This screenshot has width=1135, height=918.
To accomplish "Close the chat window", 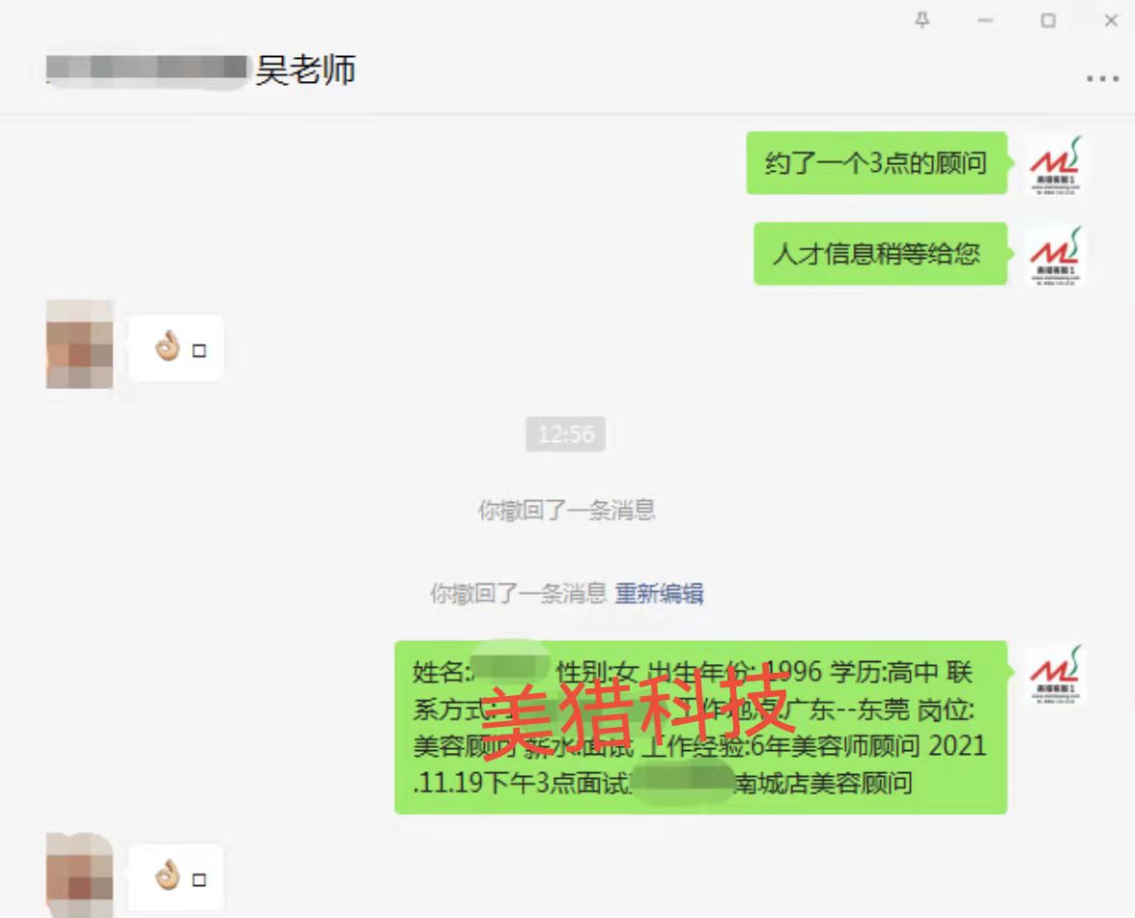I will (x=1111, y=20).
